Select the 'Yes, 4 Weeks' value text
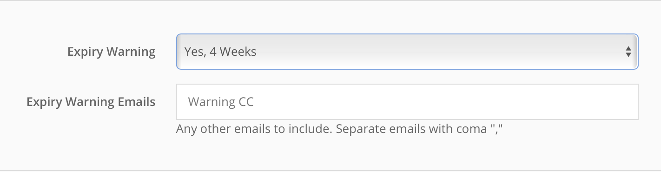 [x=220, y=52]
